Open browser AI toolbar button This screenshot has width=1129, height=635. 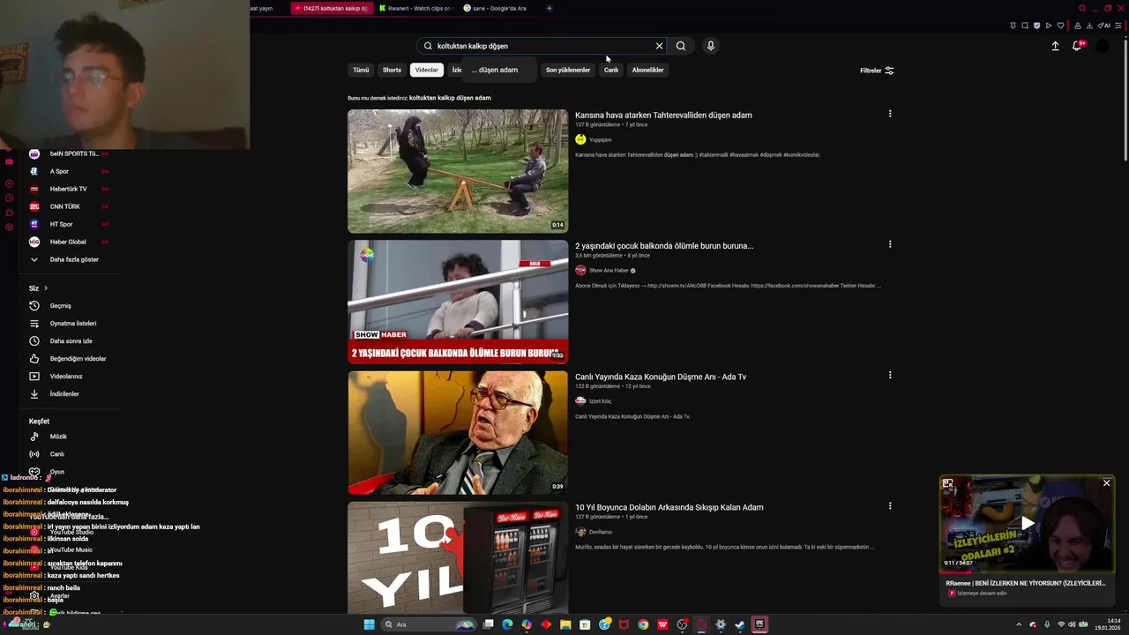(1105, 26)
